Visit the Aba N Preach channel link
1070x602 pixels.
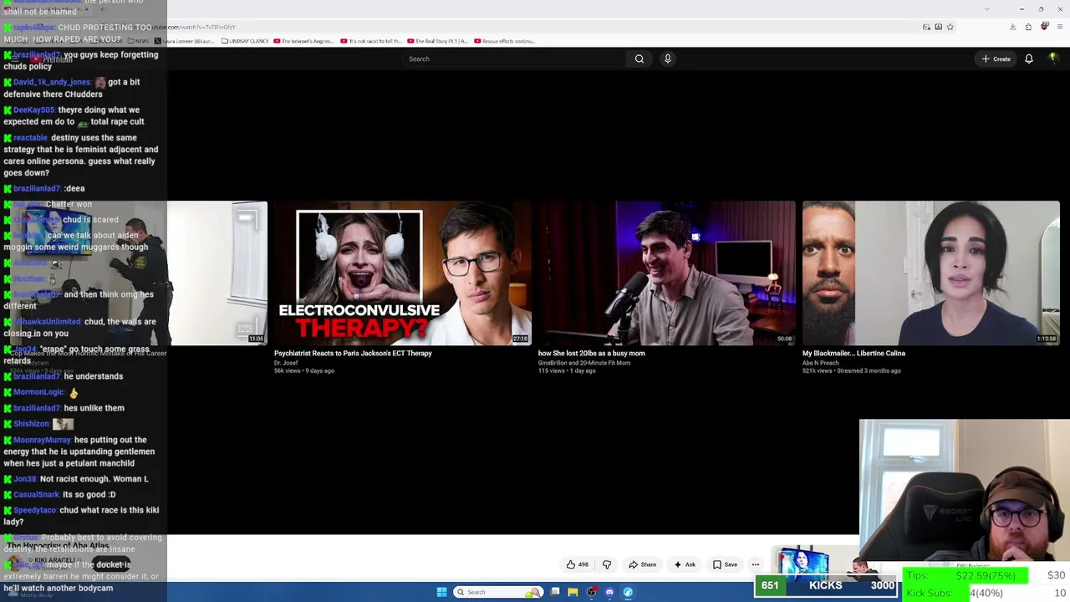pyautogui.click(x=820, y=363)
